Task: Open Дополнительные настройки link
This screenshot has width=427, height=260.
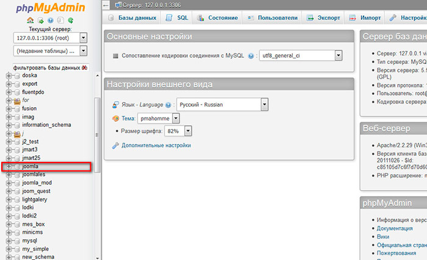Action: (156, 146)
